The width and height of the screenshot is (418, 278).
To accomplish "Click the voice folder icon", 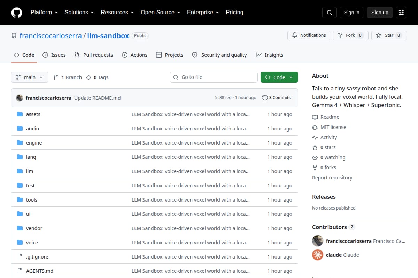I will (20, 243).
